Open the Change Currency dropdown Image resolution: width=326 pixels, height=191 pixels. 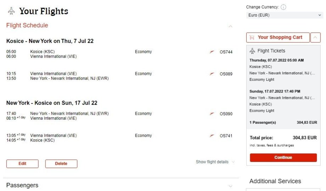[x=285, y=15]
